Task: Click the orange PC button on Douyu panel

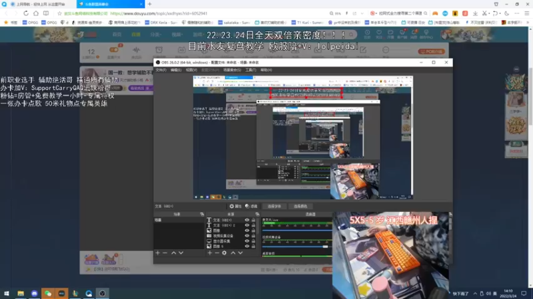Action: (x=431, y=52)
